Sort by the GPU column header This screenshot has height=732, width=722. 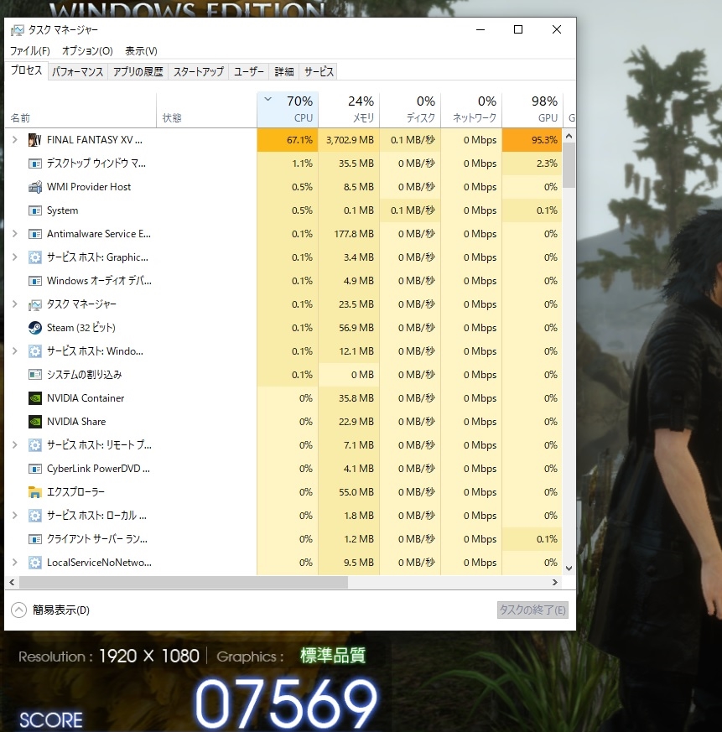coord(532,110)
